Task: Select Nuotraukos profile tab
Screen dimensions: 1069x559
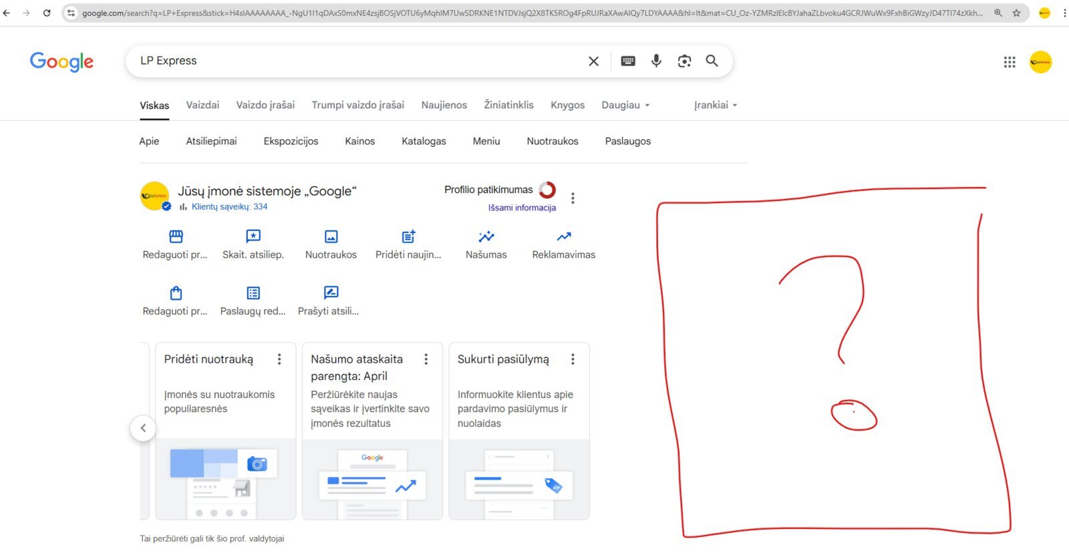Action: pos(553,141)
